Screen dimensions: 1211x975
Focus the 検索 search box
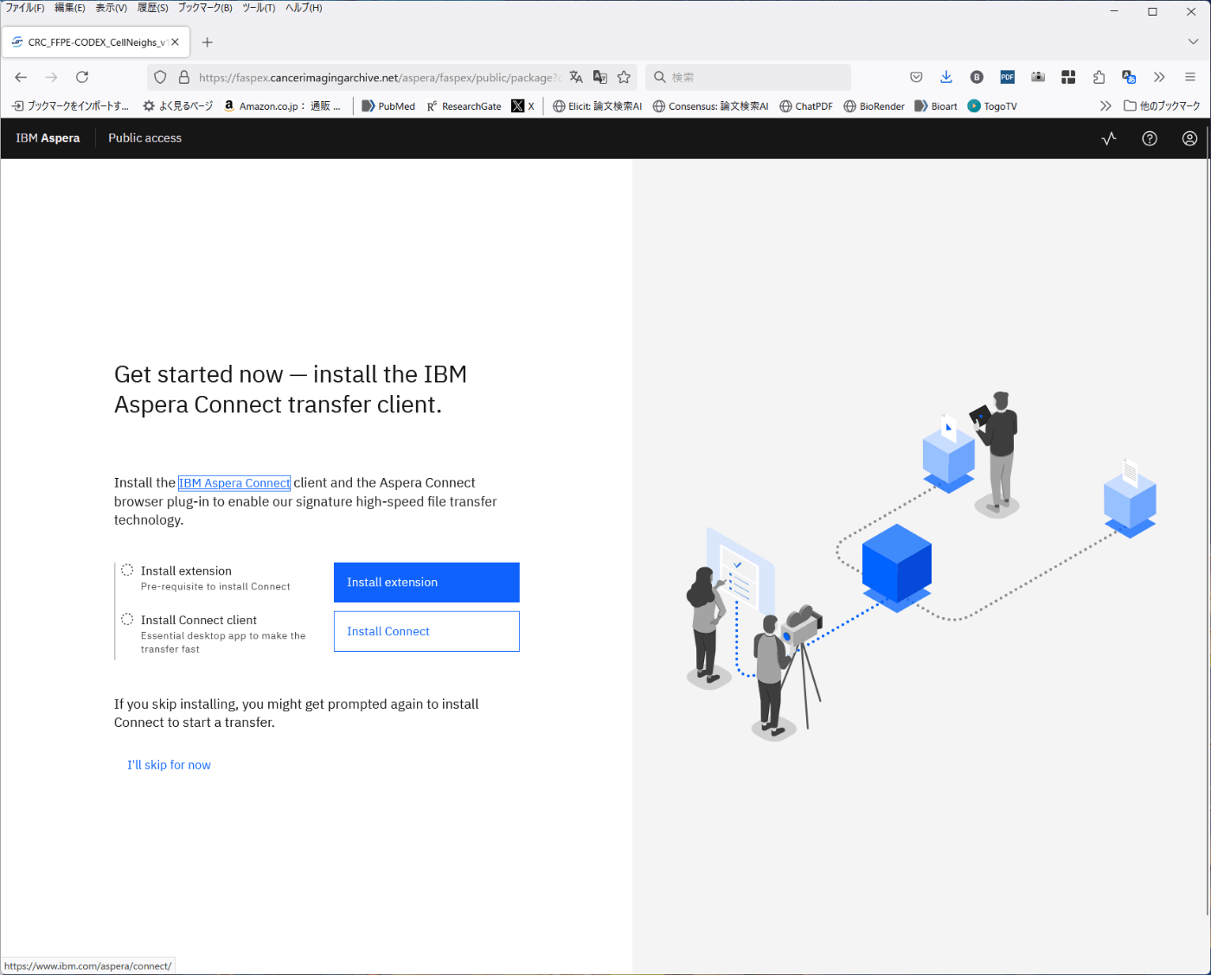[x=748, y=77]
